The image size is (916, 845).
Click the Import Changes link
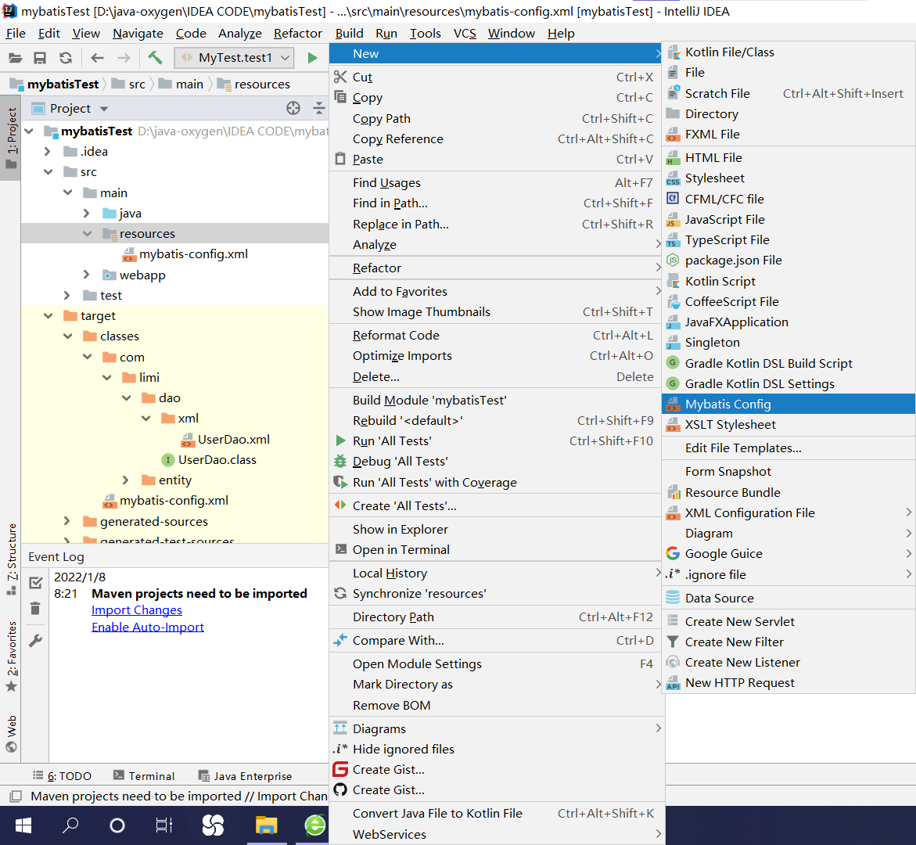pyautogui.click(x=137, y=610)
